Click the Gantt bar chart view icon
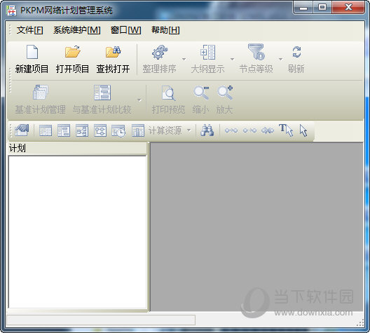This screenshot has height=333, width=370. click(64, 130)
